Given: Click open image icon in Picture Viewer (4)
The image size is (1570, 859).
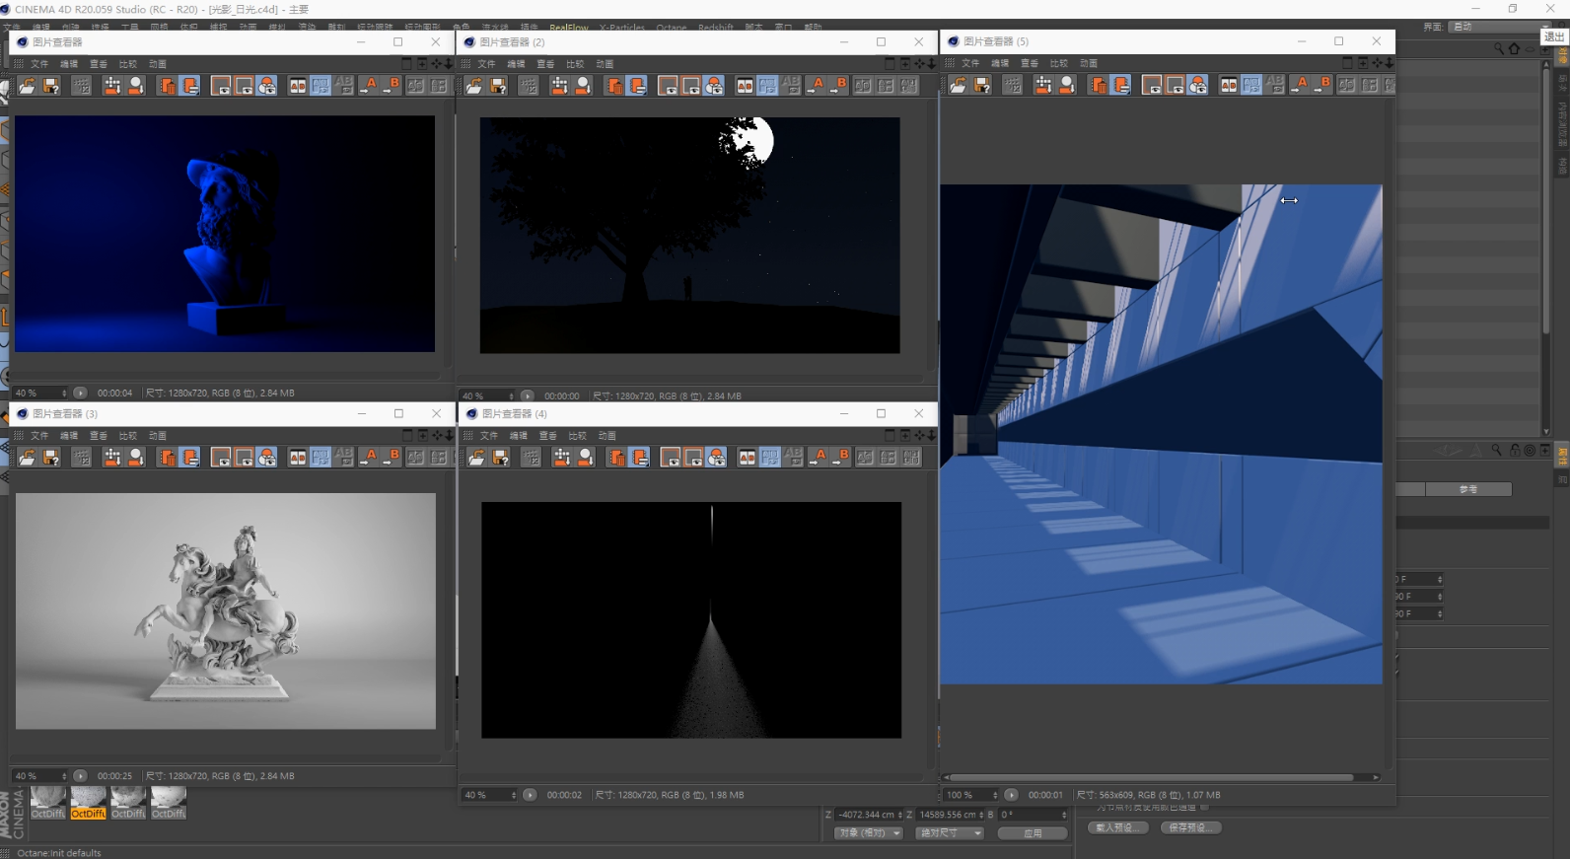Looking at the screenshot, I should pyautogui.click(x=476, y=458).
